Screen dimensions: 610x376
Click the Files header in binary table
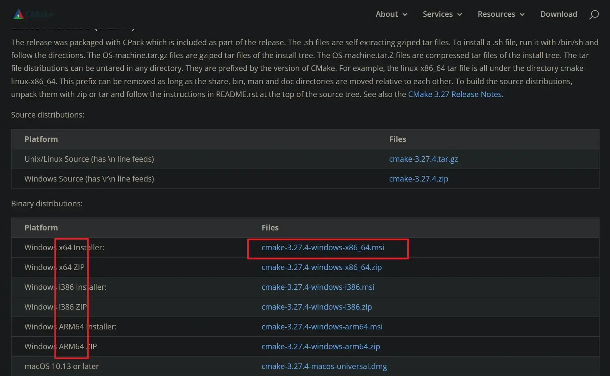(270, 228)
